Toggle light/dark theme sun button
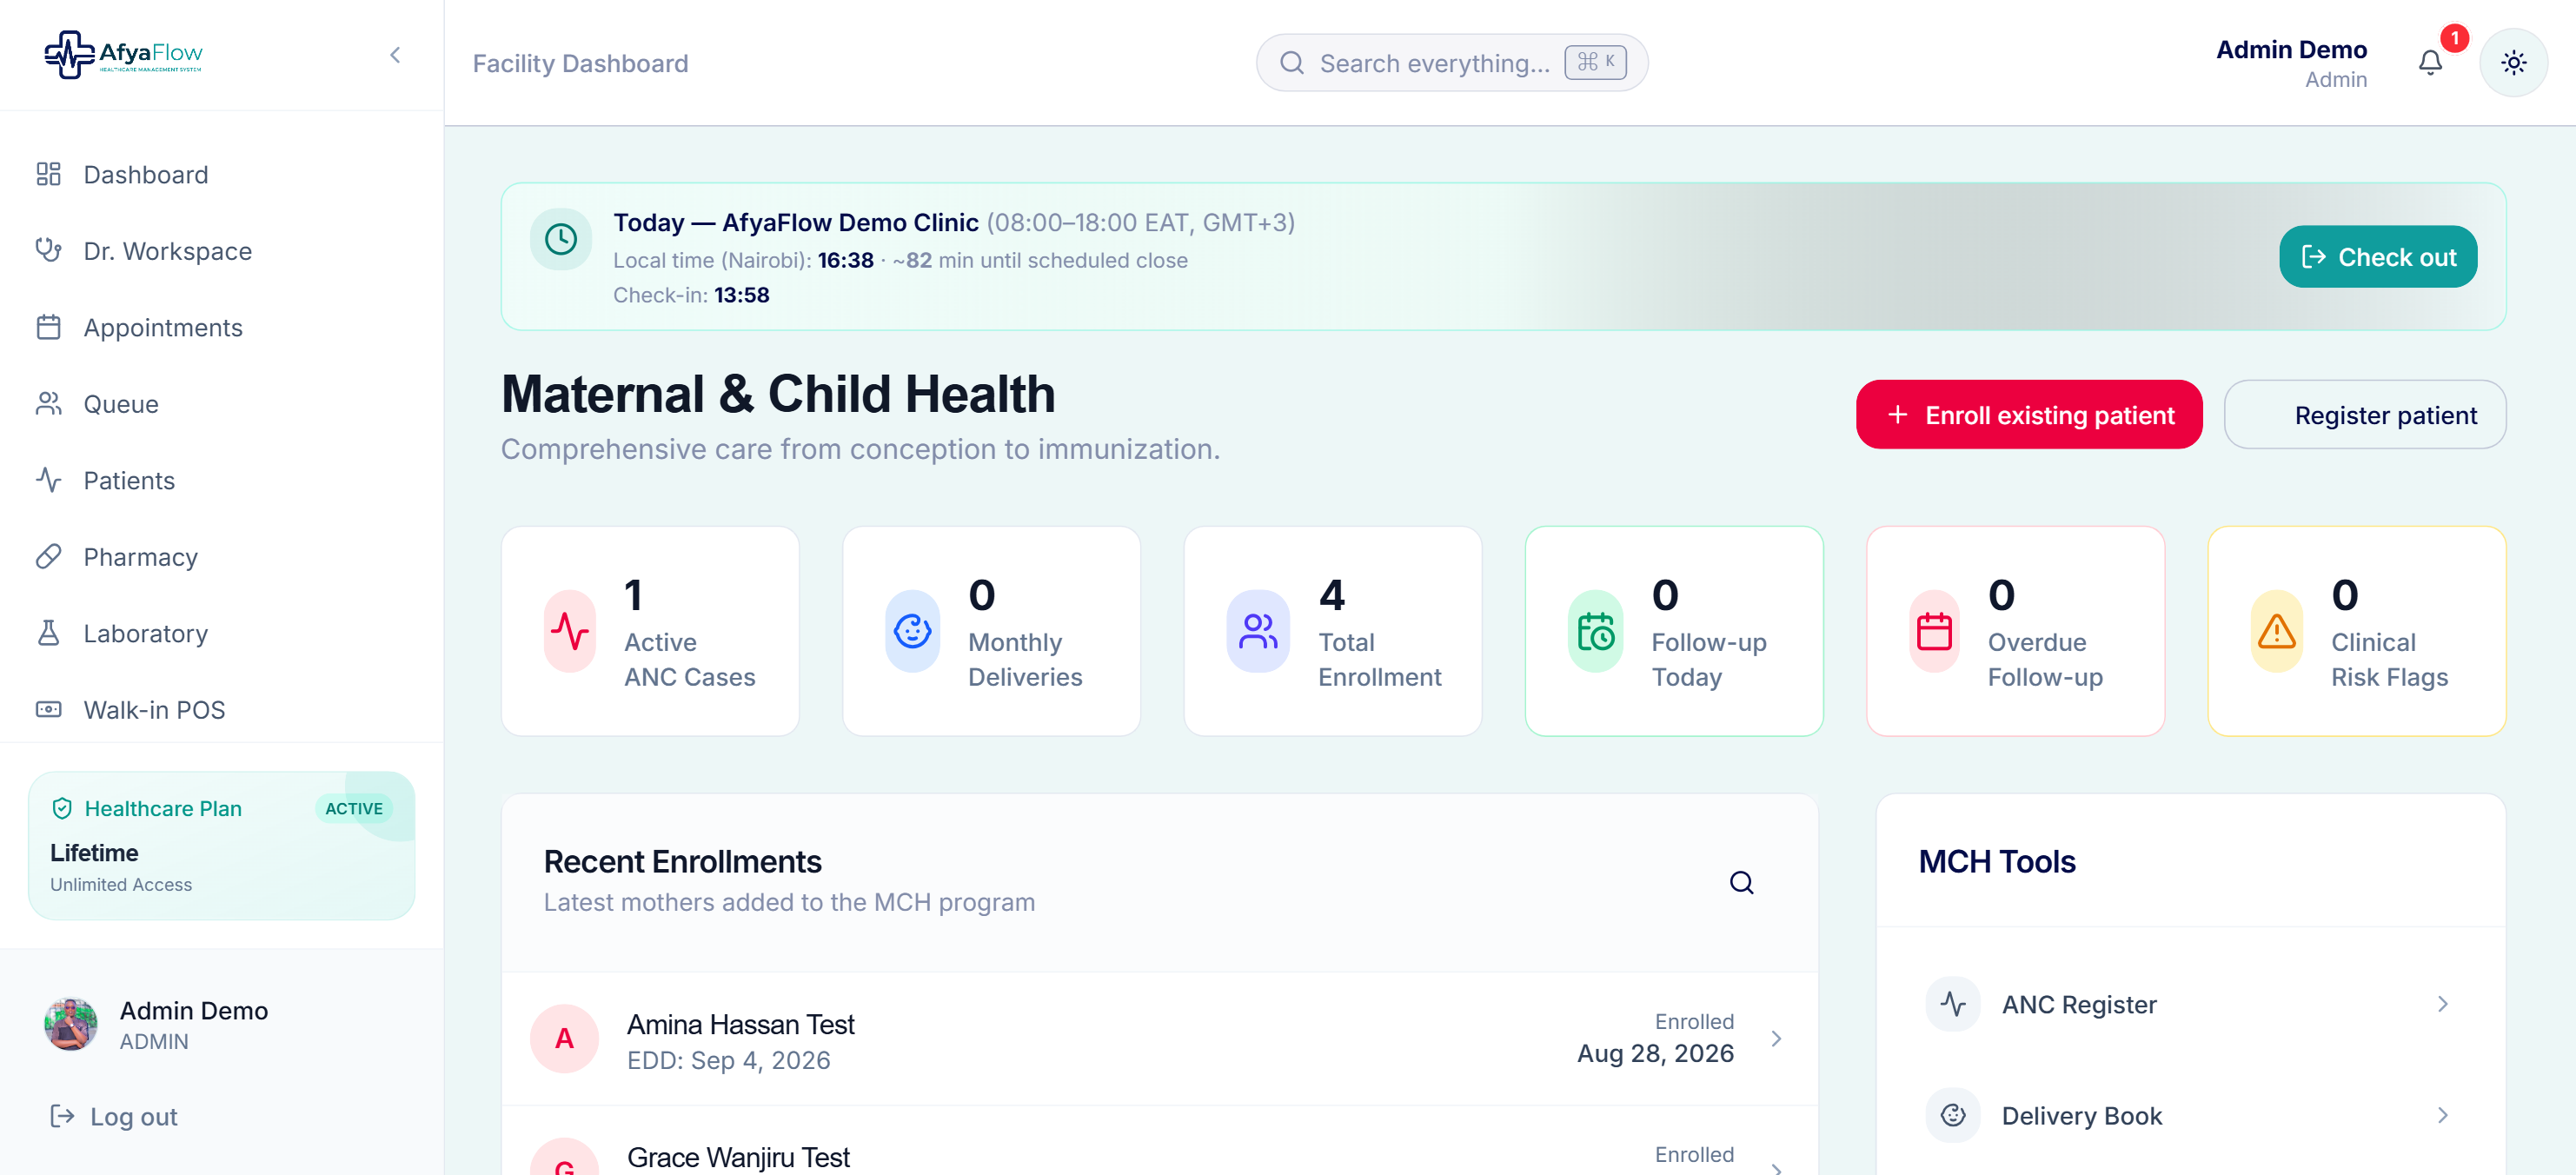 click(x=2513, y=63)
